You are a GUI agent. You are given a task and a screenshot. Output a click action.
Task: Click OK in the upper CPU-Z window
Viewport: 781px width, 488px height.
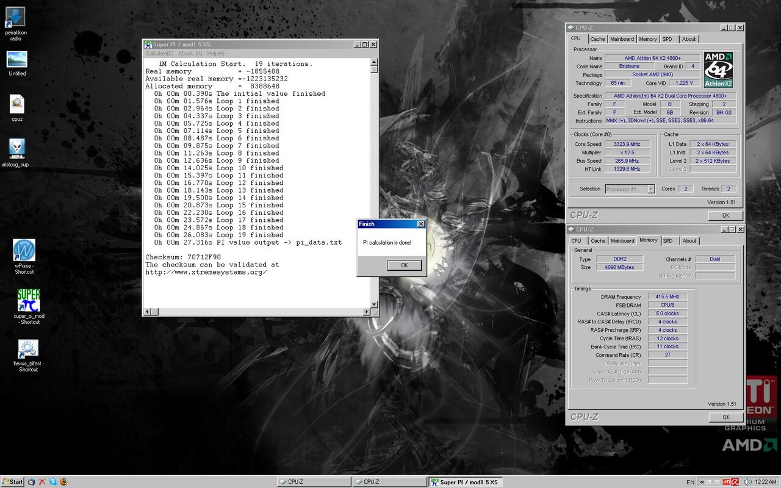click(725, 215)
